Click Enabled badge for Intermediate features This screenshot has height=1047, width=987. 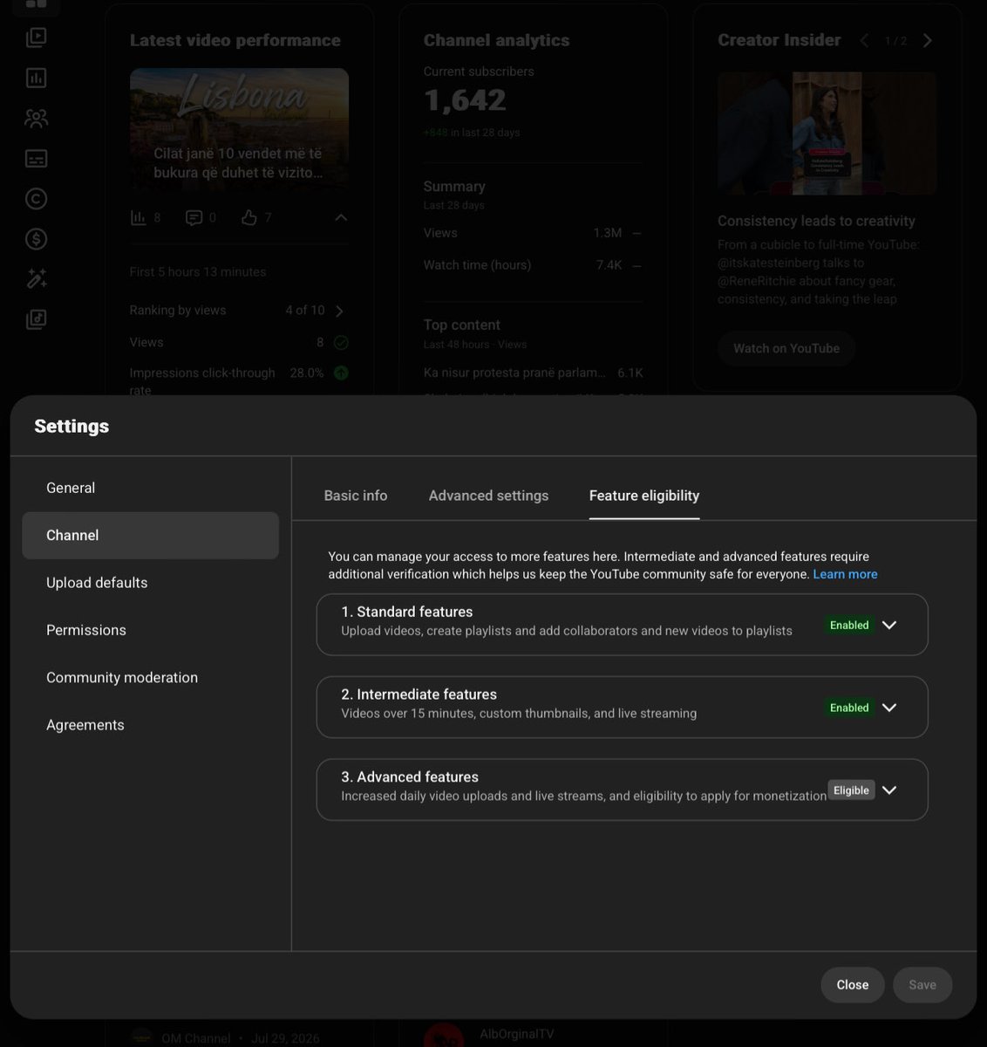849,708
